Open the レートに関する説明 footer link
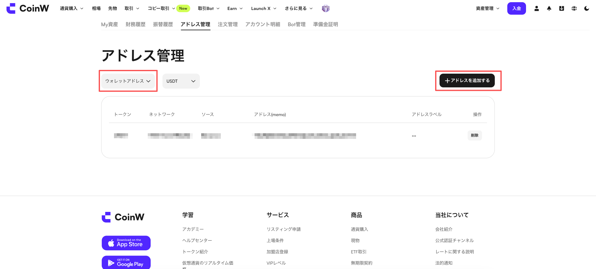Screen dimensions: 596x269 pyautogui.click(x=454, y=252)
